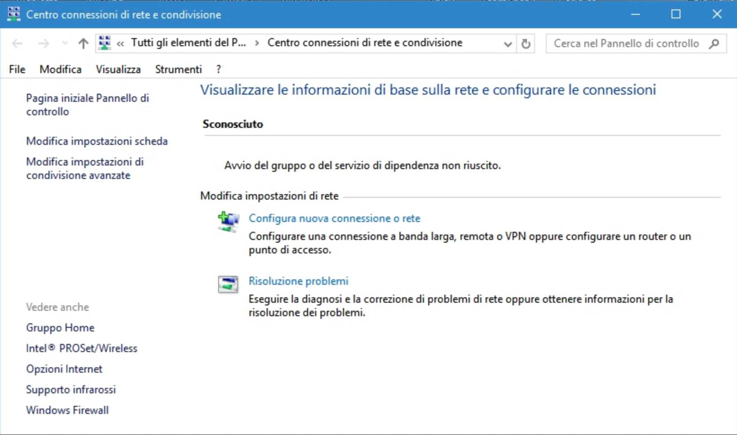Select breadcrumb Tutti gli elementi del P...
This screenshot has width=737, height=435.
point(189,43)
